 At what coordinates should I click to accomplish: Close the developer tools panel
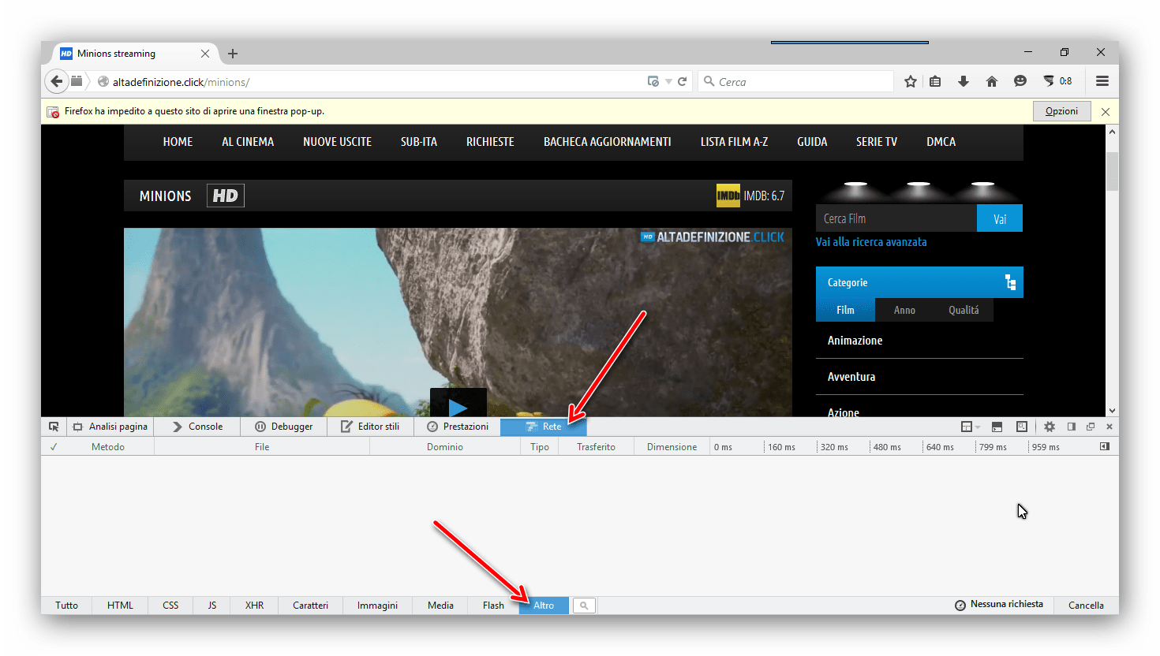[x=1109, y=427]
